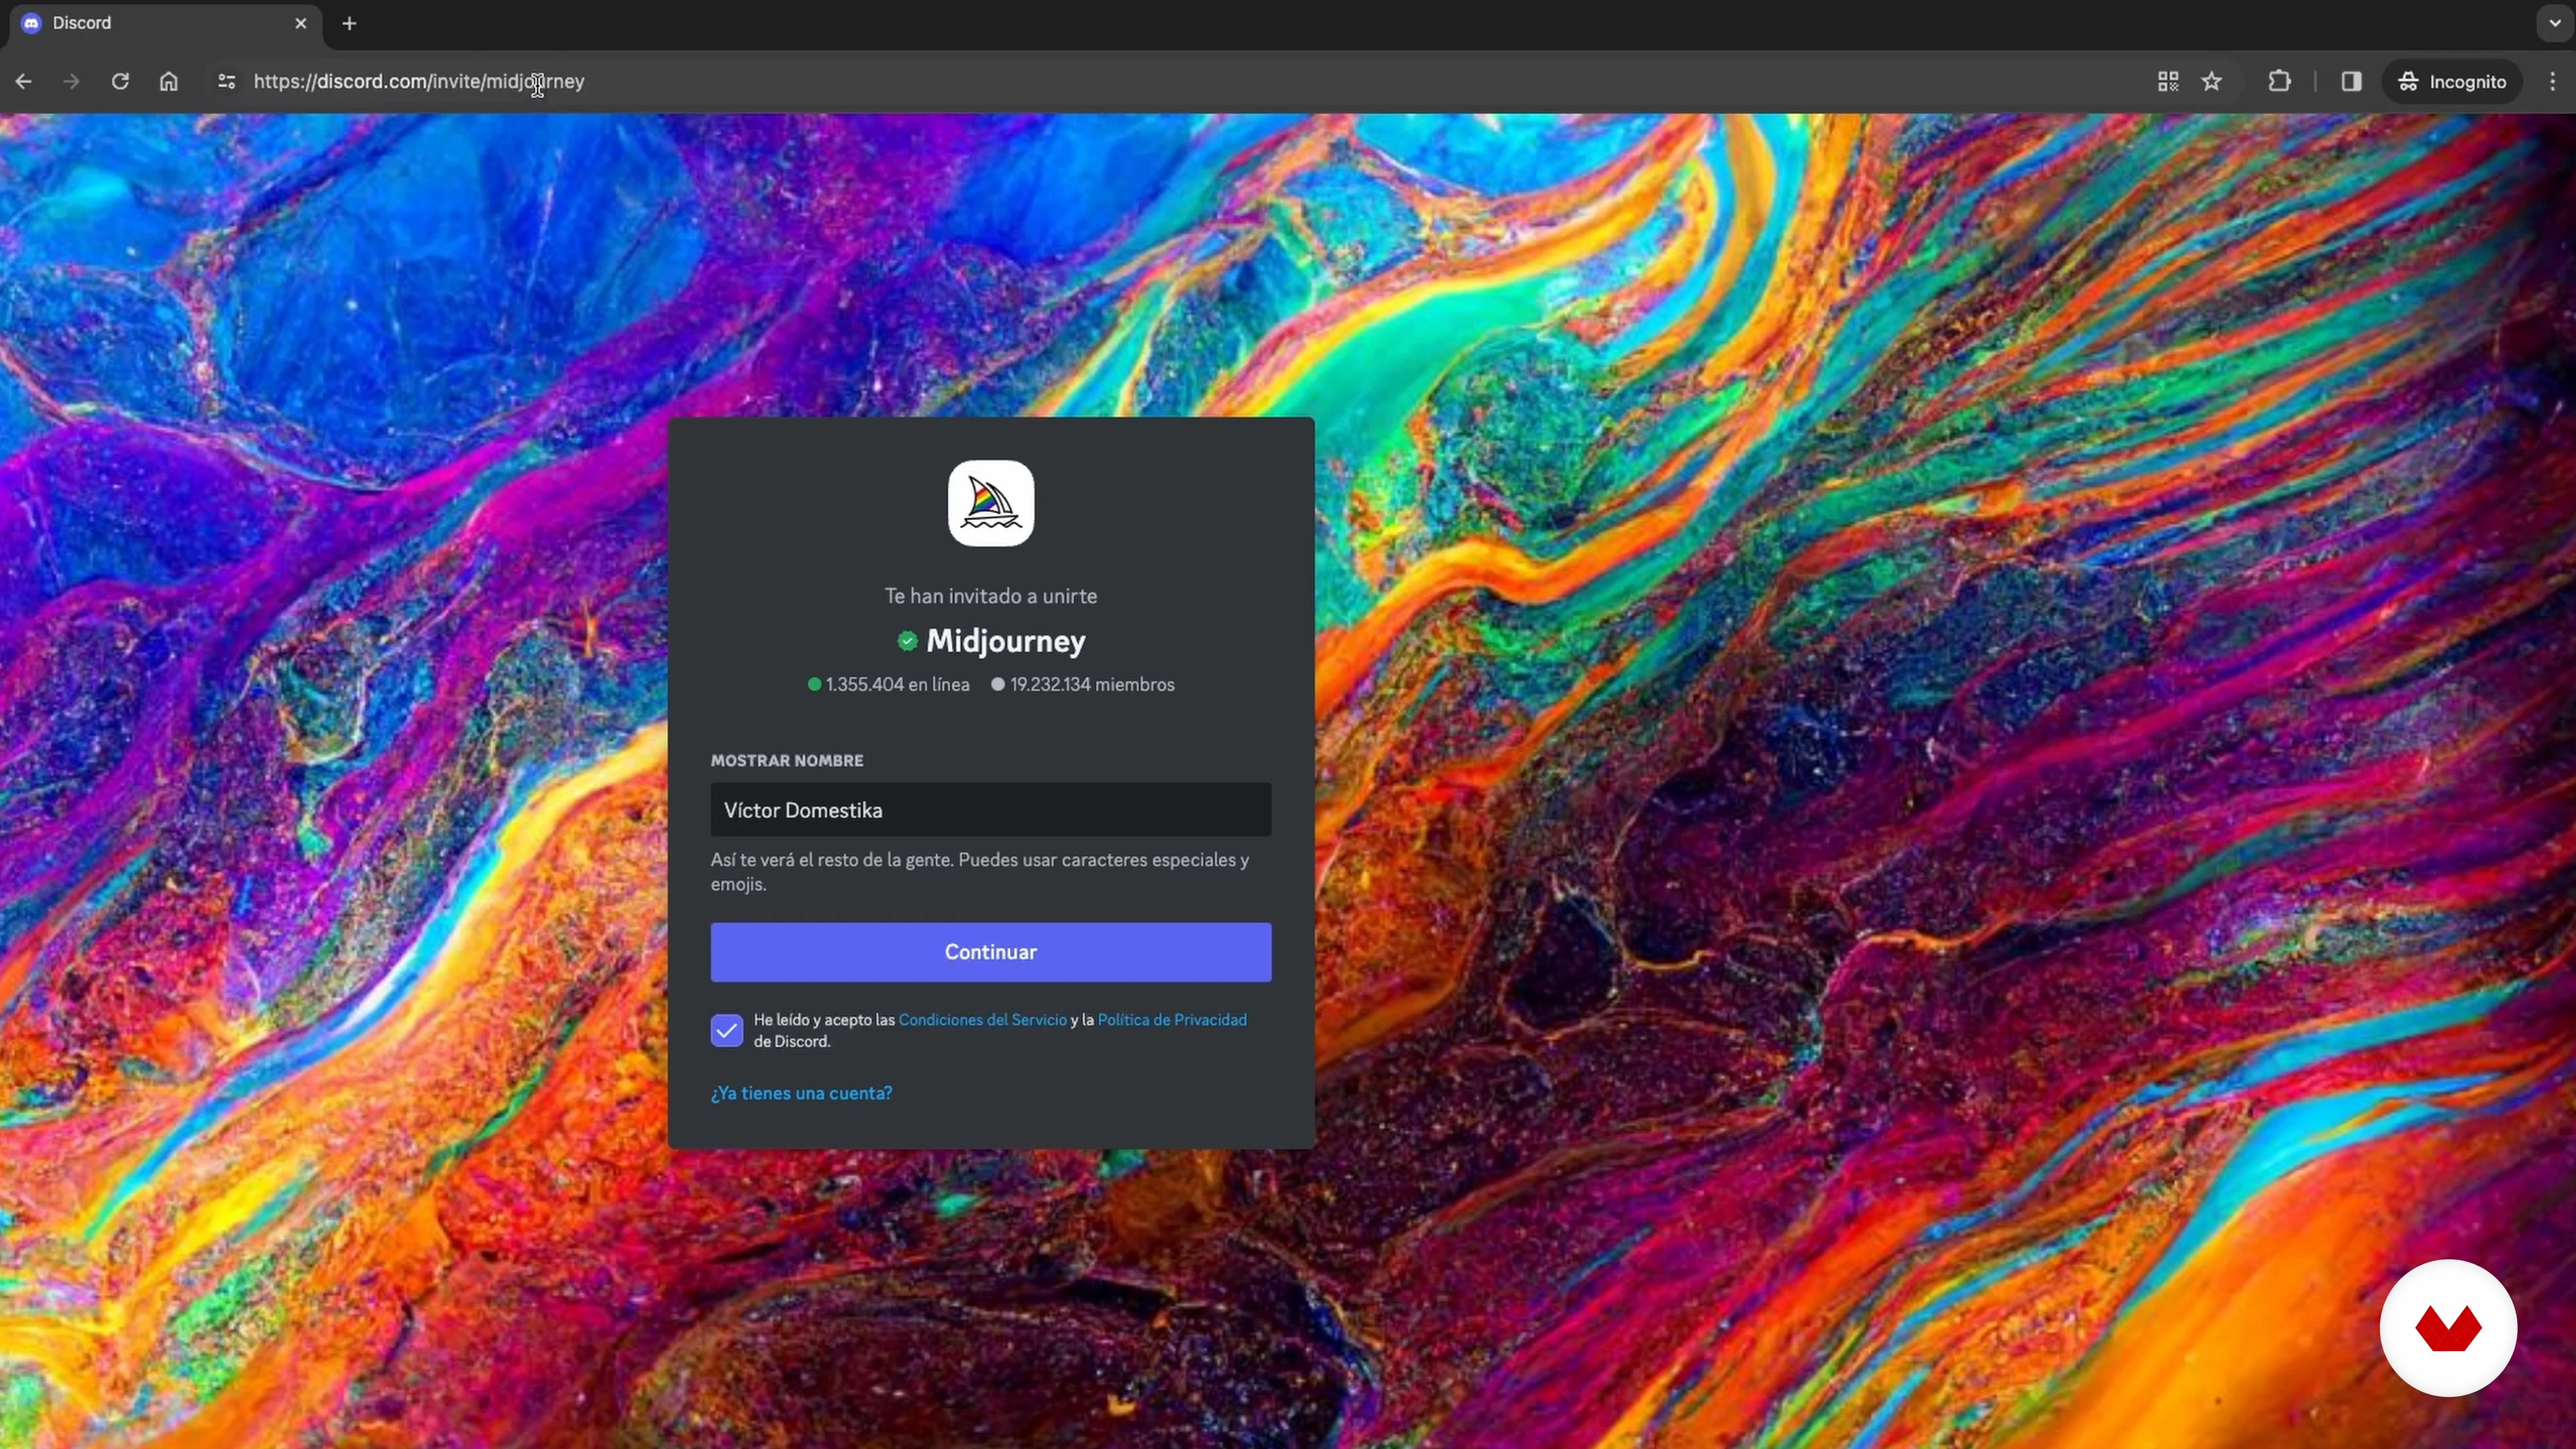The image size is (2576, 1449).
Task: Click the Mostrar Nombre input field
Action: point(991,810)
